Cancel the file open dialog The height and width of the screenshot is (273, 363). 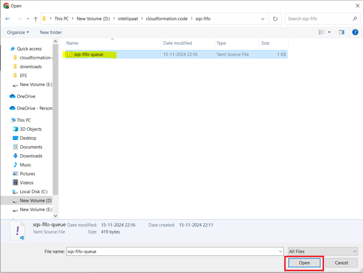pyautogui.click(x=341, y=263)
